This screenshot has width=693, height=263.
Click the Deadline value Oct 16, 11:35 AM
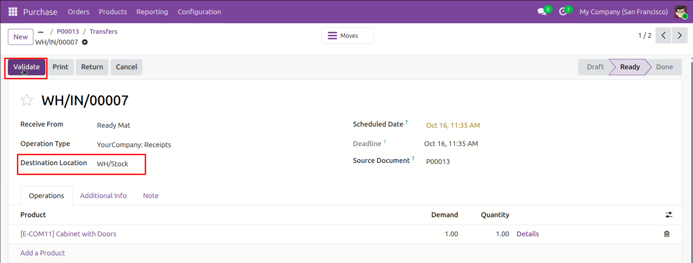[451, 144]
